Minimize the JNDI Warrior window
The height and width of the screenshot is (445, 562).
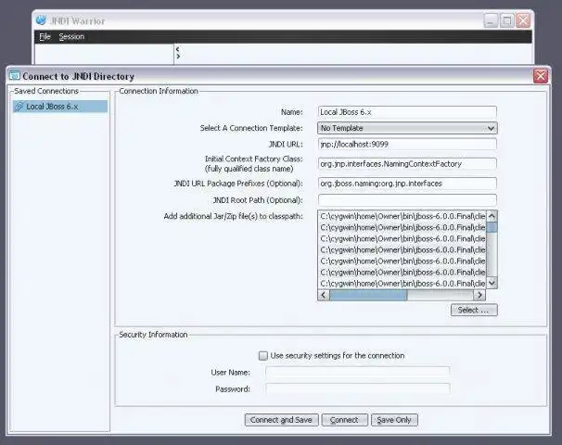[x=491, y=20]
